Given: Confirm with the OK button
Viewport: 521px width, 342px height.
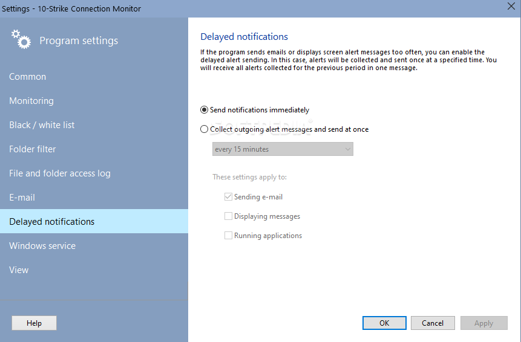Looking at the screenshot, I should (384, 323).
